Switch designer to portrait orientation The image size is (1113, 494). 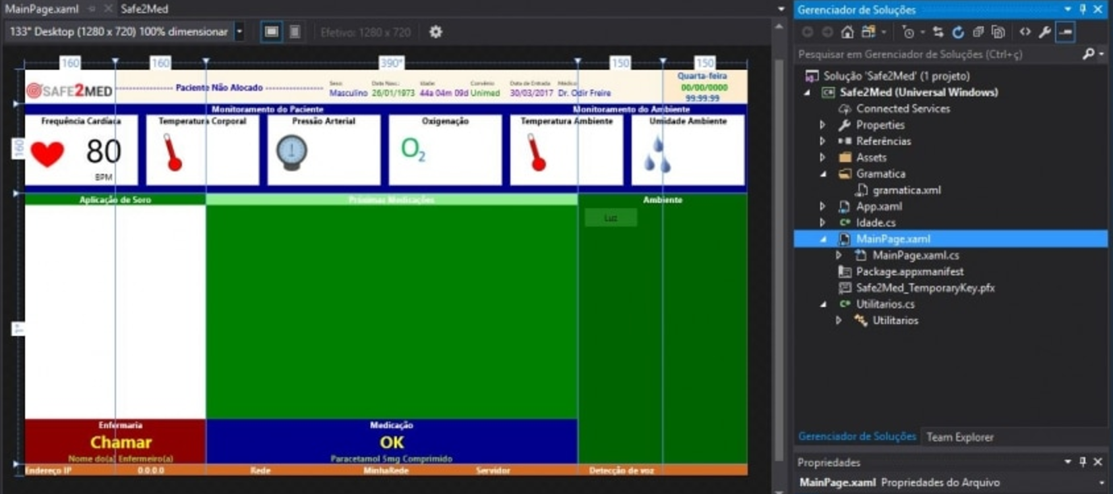coord(295,32)
